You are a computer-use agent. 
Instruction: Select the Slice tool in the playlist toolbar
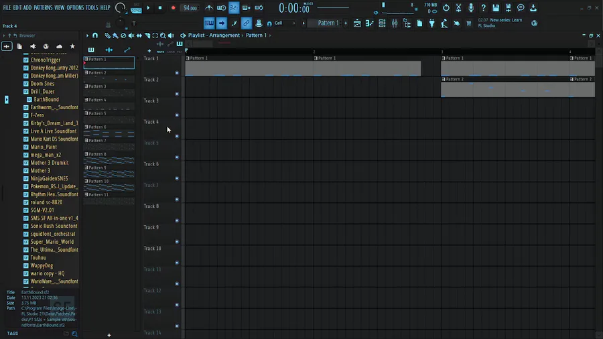pos(147,36)
